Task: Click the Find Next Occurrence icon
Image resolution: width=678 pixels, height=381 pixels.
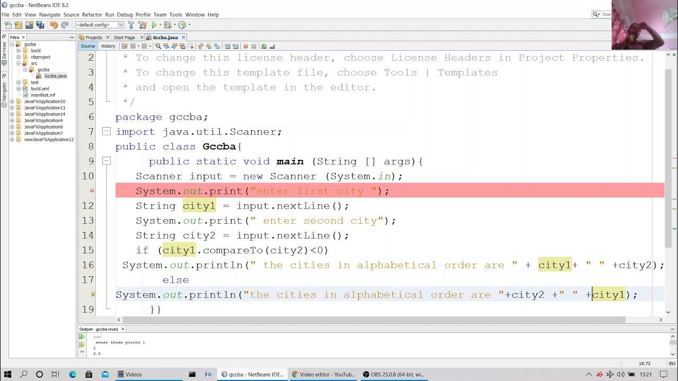Action: click(174, 46)
